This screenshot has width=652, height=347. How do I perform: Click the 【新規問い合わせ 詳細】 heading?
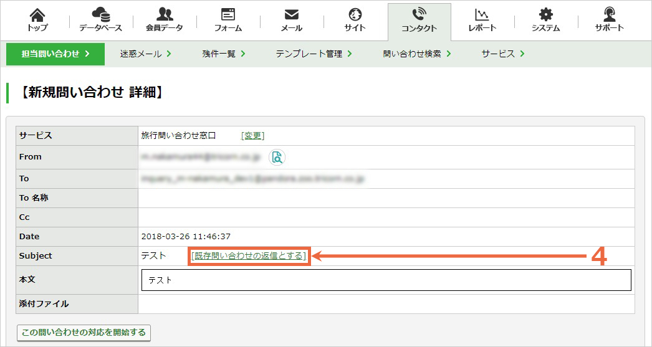tap(91, 92)
